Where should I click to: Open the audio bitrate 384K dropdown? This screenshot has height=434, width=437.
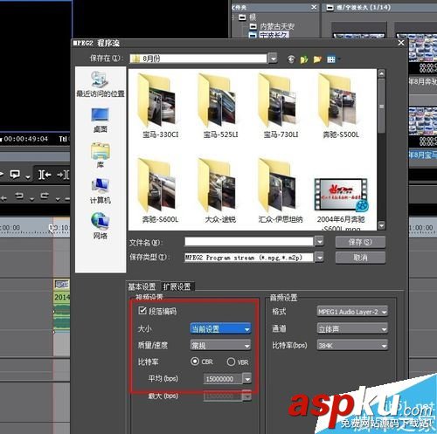click(352, 346)
